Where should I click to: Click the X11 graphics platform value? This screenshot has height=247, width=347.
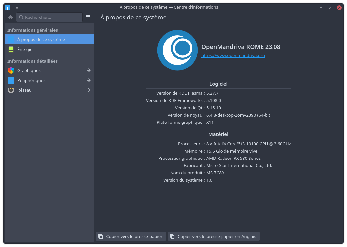(210, 123)
